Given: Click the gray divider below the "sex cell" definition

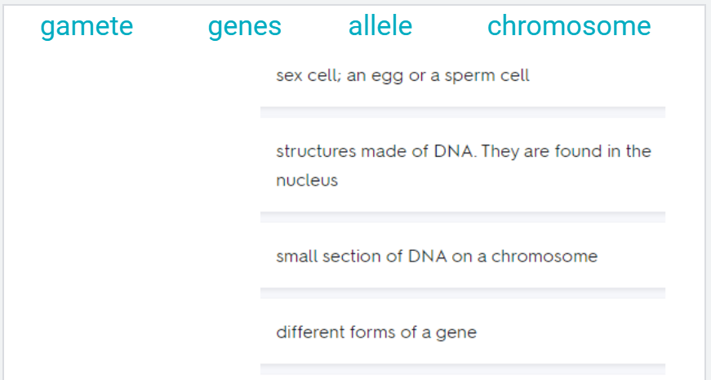Looking at the screenshot, I should (x=462, y=112).
